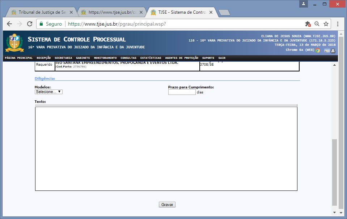Screen dimensions: 347x219
Task: Click the user ID card icon
Action: (327, 51)
